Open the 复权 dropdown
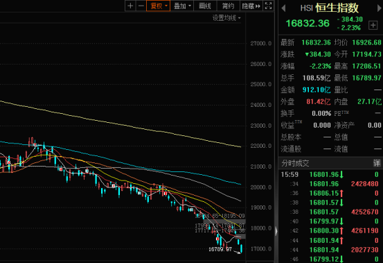 pyautogui.click(x=159, y=6)
